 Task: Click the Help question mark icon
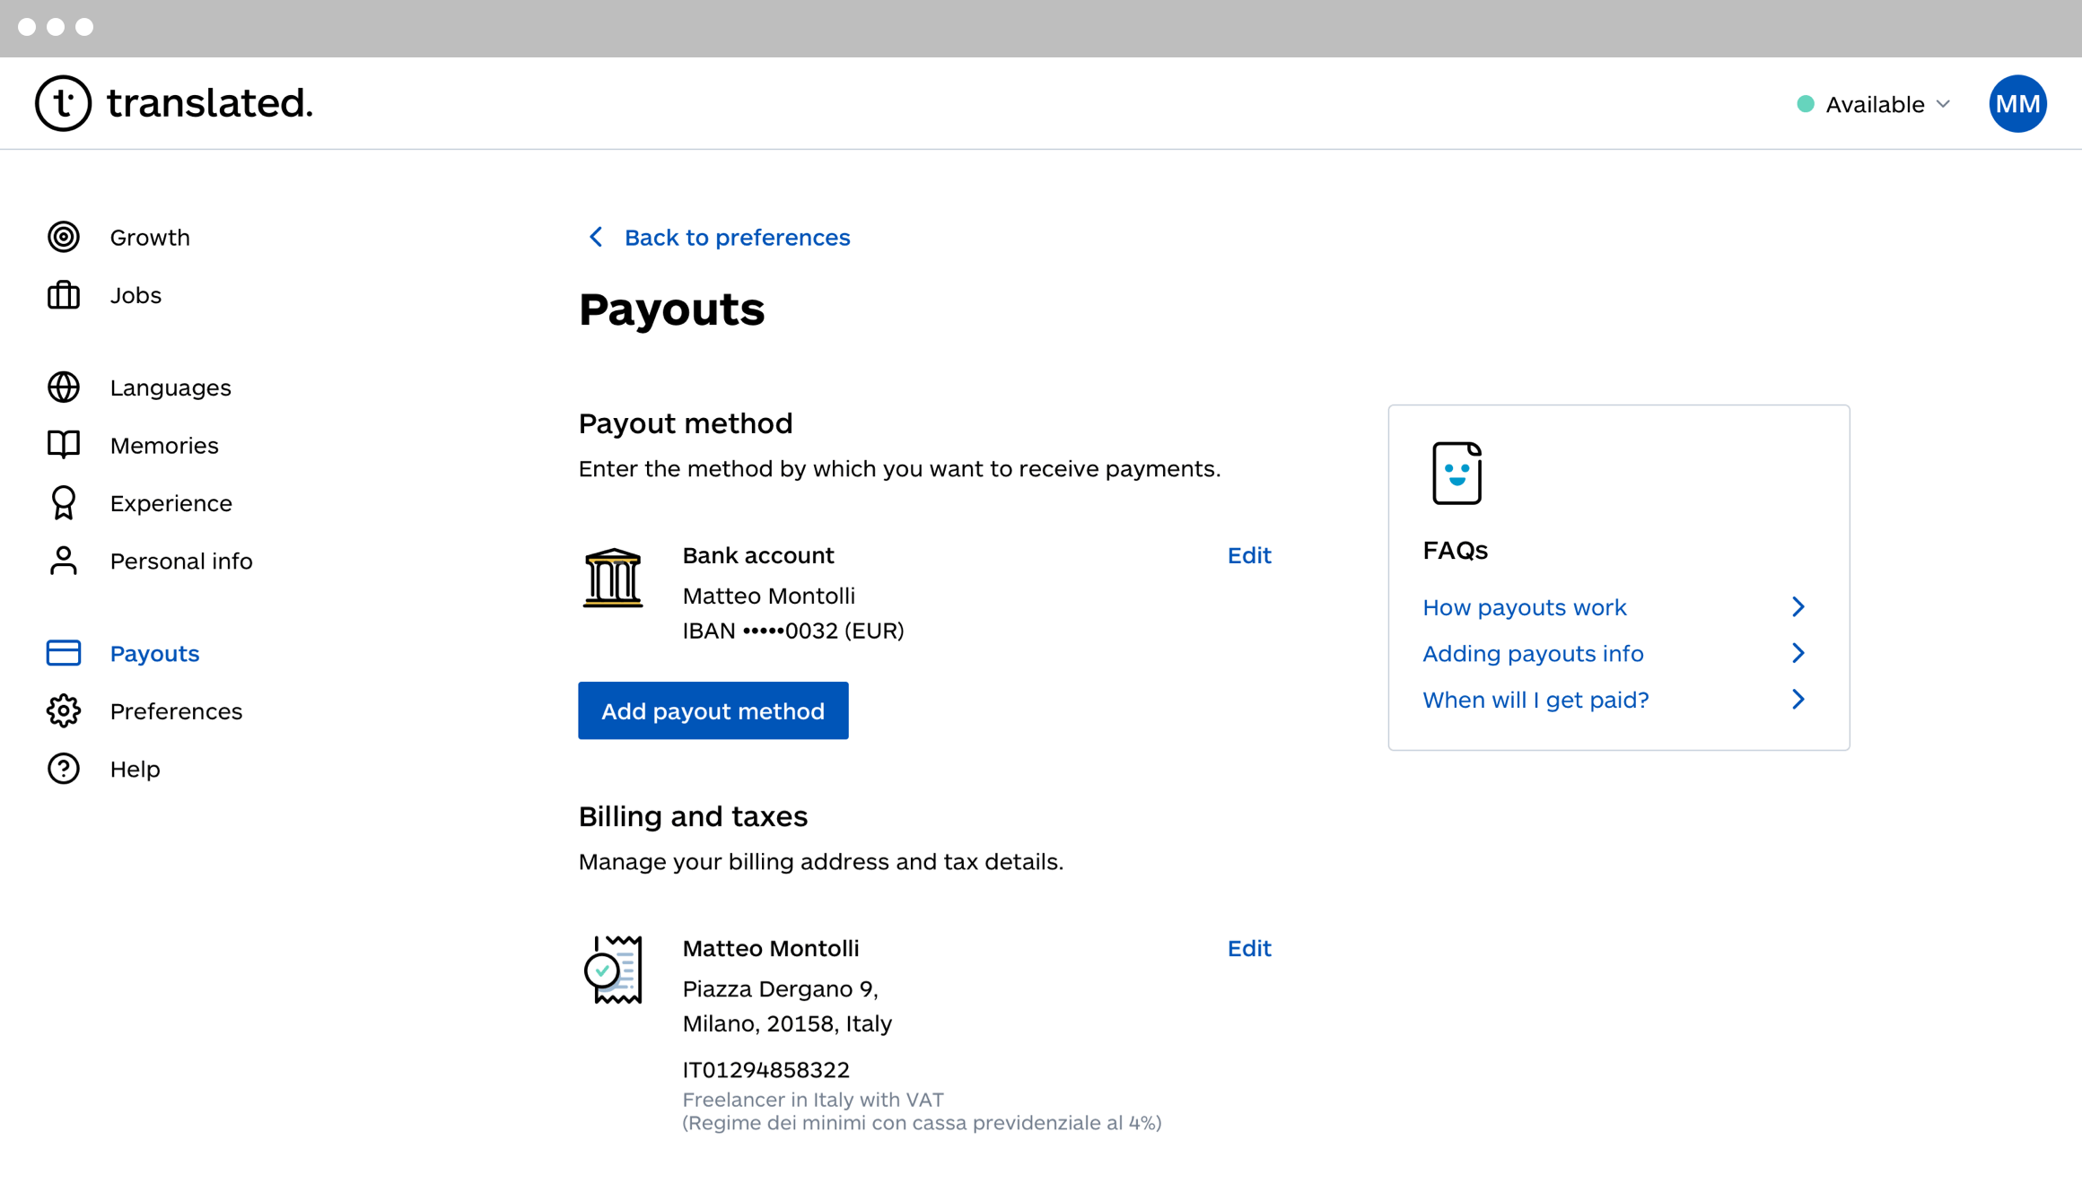64,769
